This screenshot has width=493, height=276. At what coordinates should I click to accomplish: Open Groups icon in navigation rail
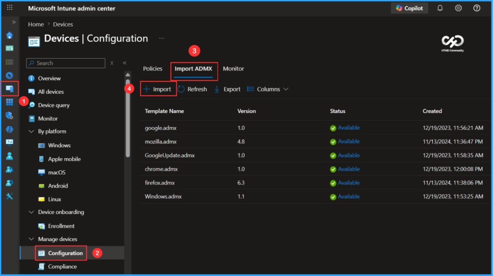[10, 170]
